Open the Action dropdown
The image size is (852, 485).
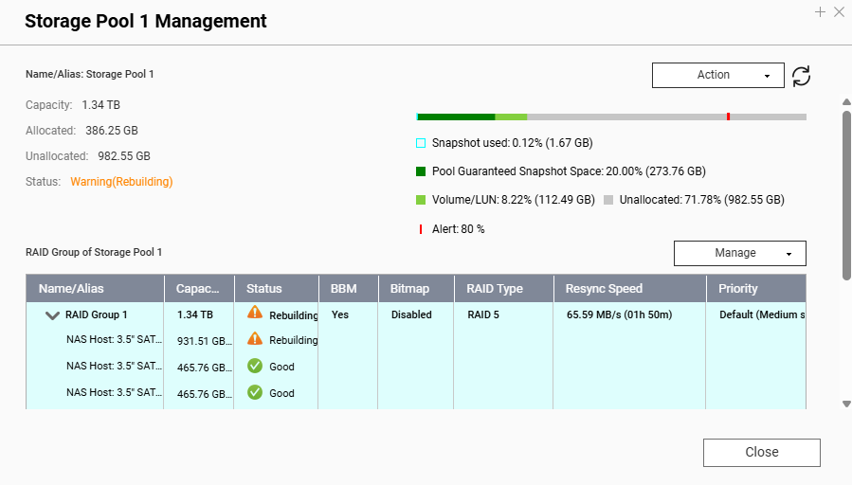(x=717, y=75)
